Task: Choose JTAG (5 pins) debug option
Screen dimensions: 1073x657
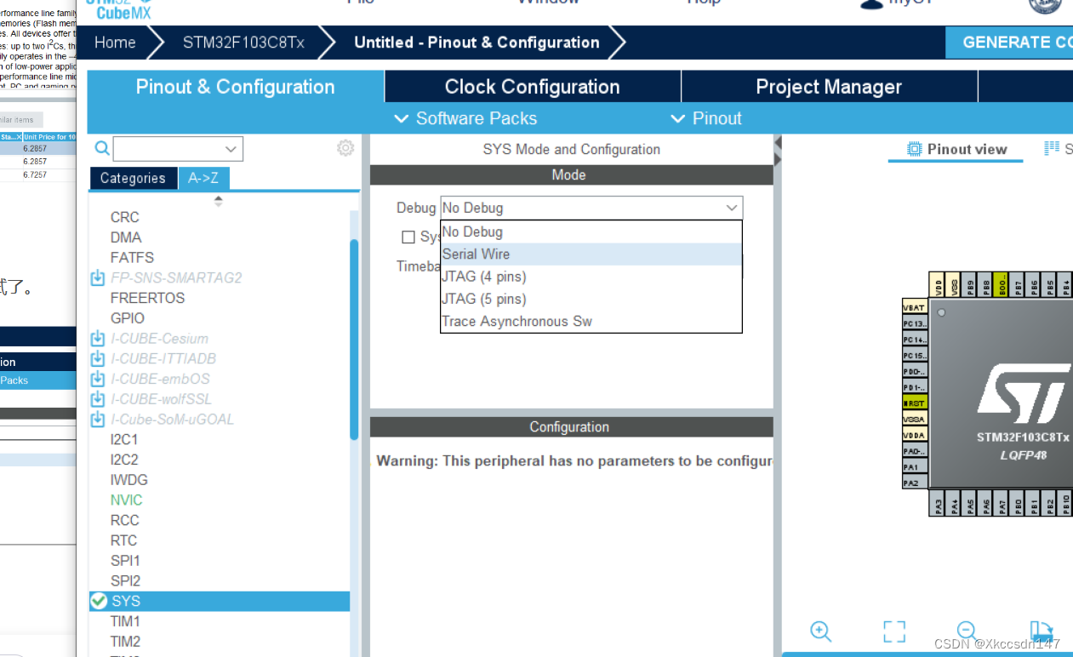Action: click(x=591, y=299)
